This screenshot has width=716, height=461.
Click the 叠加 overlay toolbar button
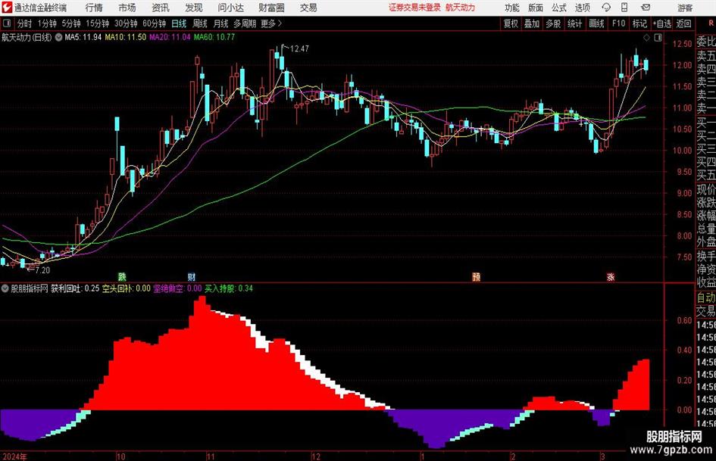pyautogui.click(x=532, y=23)
